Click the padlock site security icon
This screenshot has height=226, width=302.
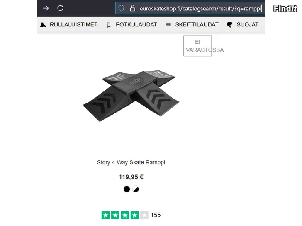(132, 8)
